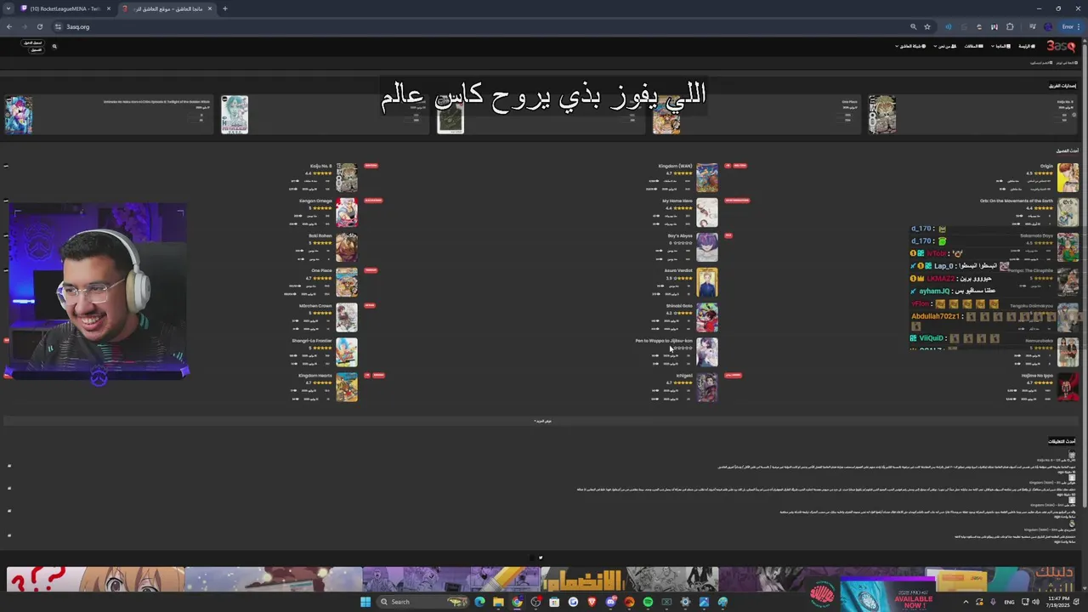Close the RocketLeagueMENA Twitch tab

[x=108, y=8]
